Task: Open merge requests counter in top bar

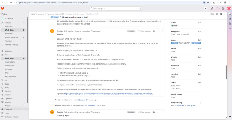Action: pos(218,9)
